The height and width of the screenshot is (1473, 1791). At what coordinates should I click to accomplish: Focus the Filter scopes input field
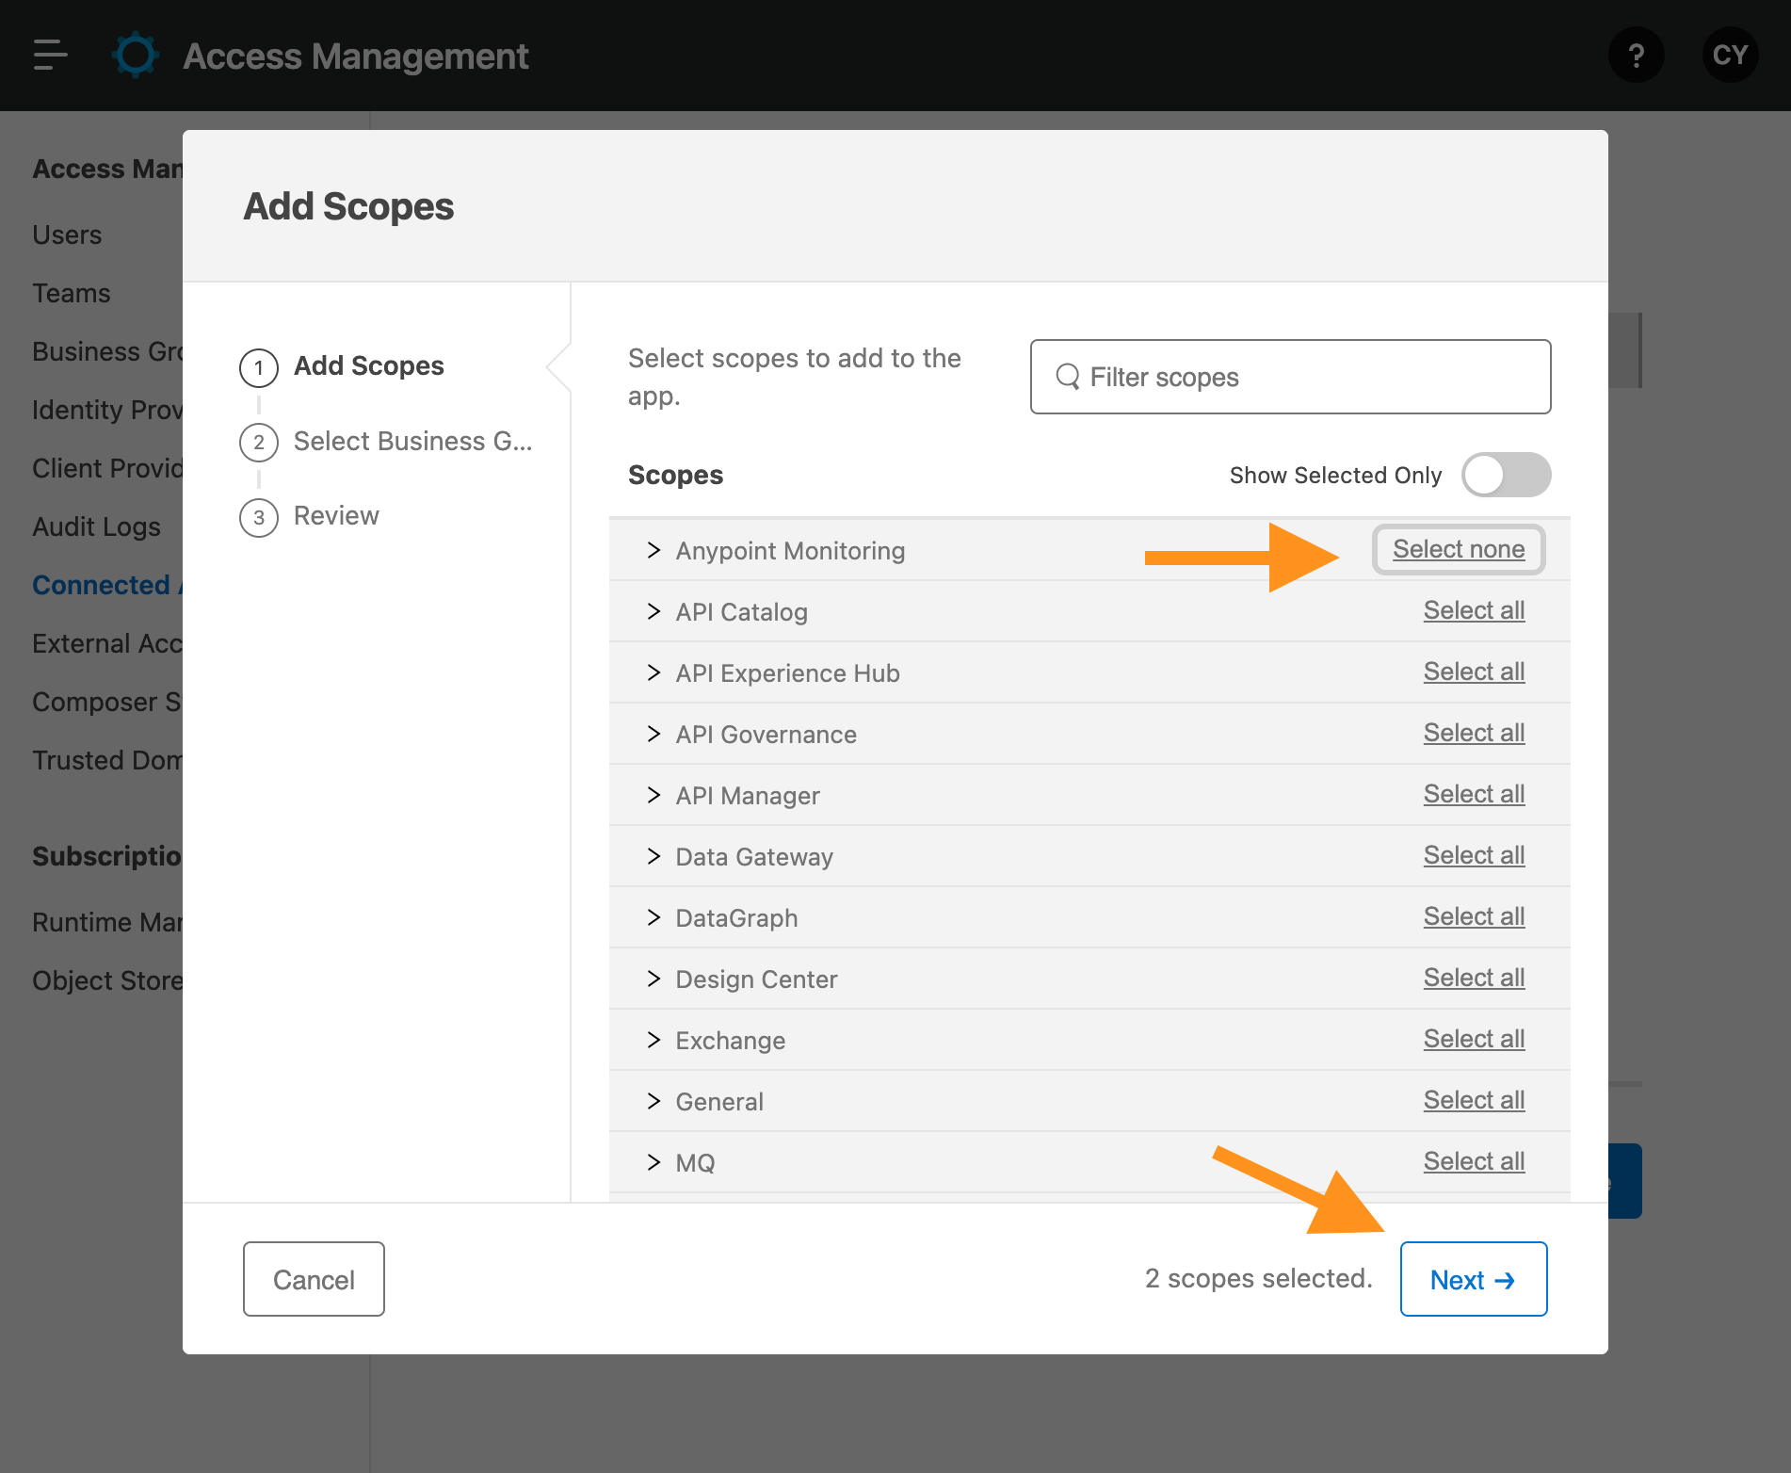click(x=1290, y=377)
